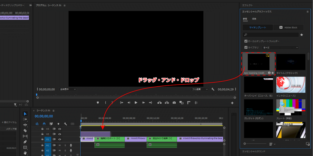313x156 pixels.
Task: Favorite filter star beside search field
Action: pyautogui.click(x=302, y=35)
